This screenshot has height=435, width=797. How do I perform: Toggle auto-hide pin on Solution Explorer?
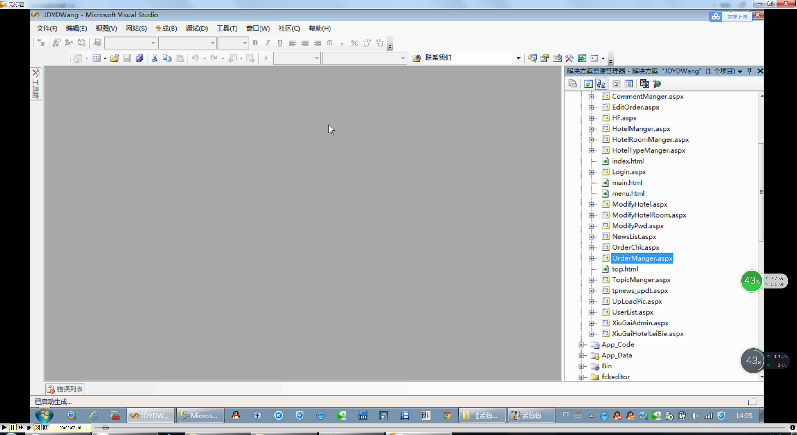(x=750, y=71)
